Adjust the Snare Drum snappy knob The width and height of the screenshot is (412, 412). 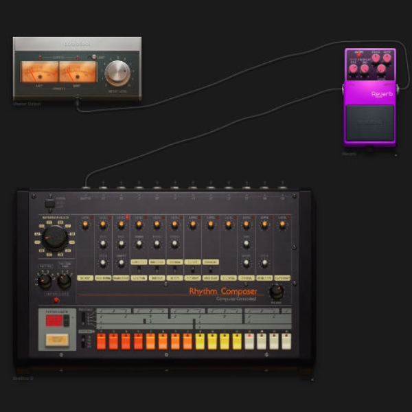[121, 263]
